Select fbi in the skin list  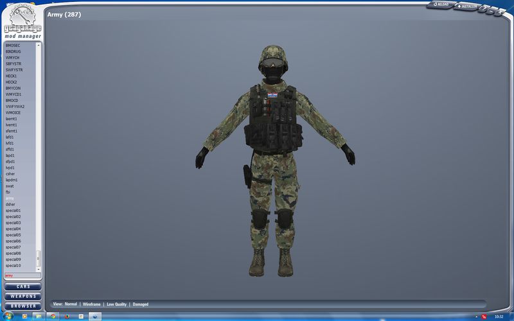(8, 192)
